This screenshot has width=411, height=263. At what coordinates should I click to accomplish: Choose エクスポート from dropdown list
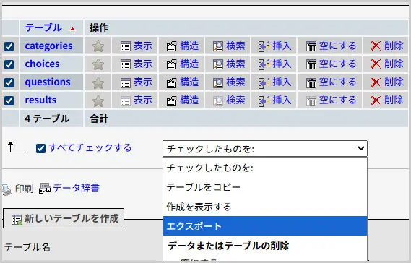[x=265, y=226]
